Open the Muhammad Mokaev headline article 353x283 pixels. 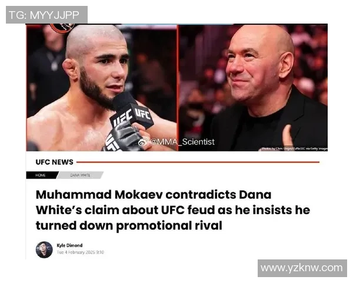click(x=173, y=210)
